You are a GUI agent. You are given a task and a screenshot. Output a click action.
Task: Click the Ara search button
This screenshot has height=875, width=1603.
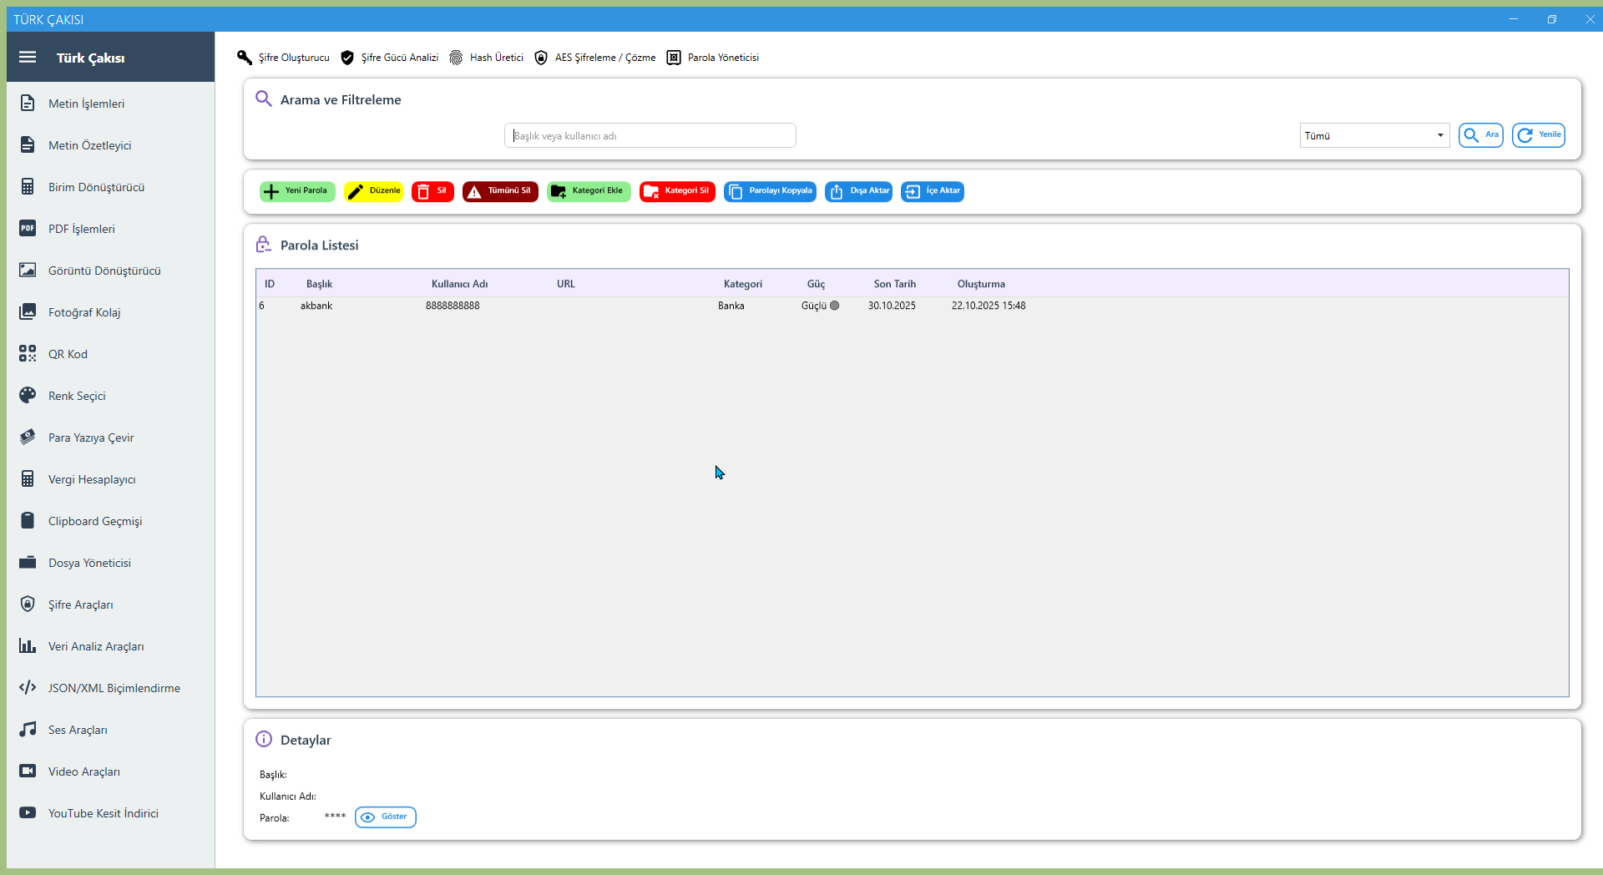[x=1480, y=135]
